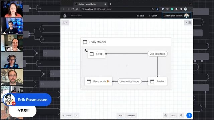
Task: Zoom out of the canvas
Action: click(166, 116)
